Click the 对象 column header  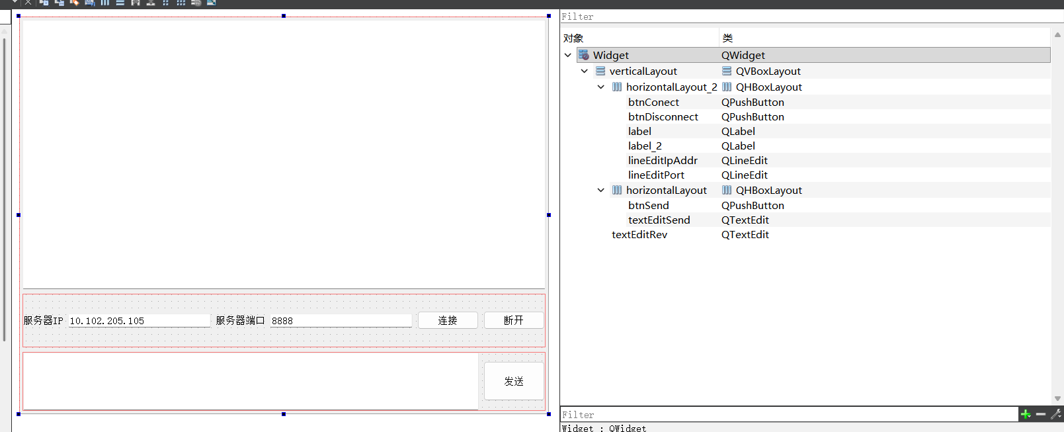coord(640,38)
